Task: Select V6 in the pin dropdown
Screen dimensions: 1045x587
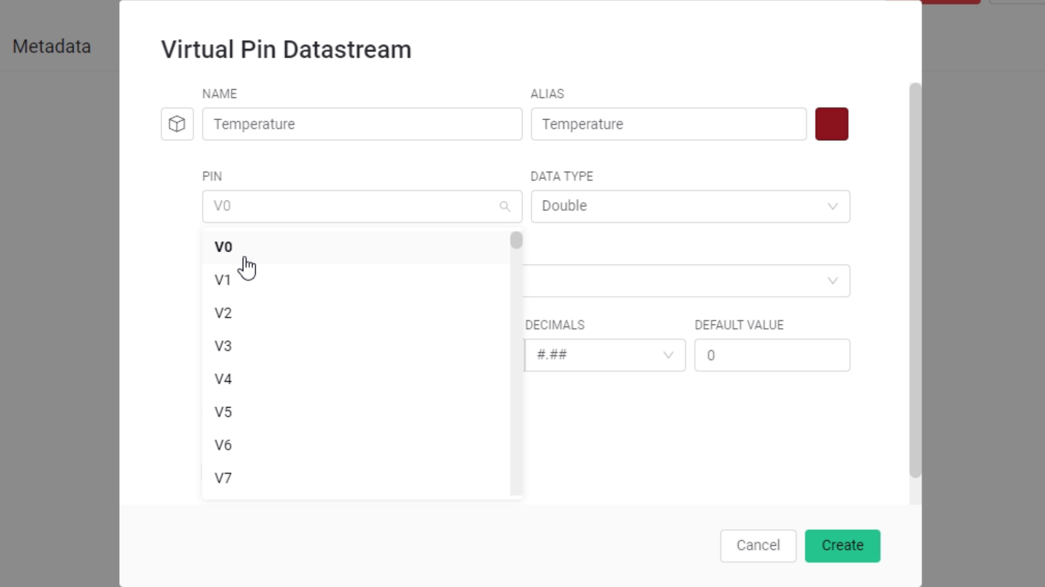Action: [x=223, y=445]
